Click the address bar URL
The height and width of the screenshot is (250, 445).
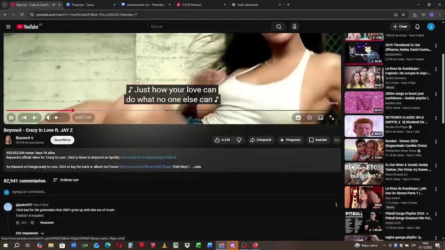click(x=86, y=15)
